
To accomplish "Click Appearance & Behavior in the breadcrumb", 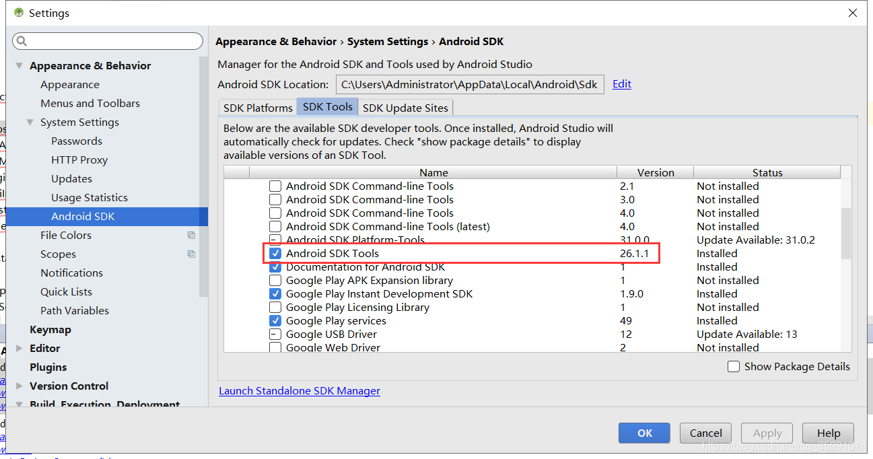I will click(276, 41).
